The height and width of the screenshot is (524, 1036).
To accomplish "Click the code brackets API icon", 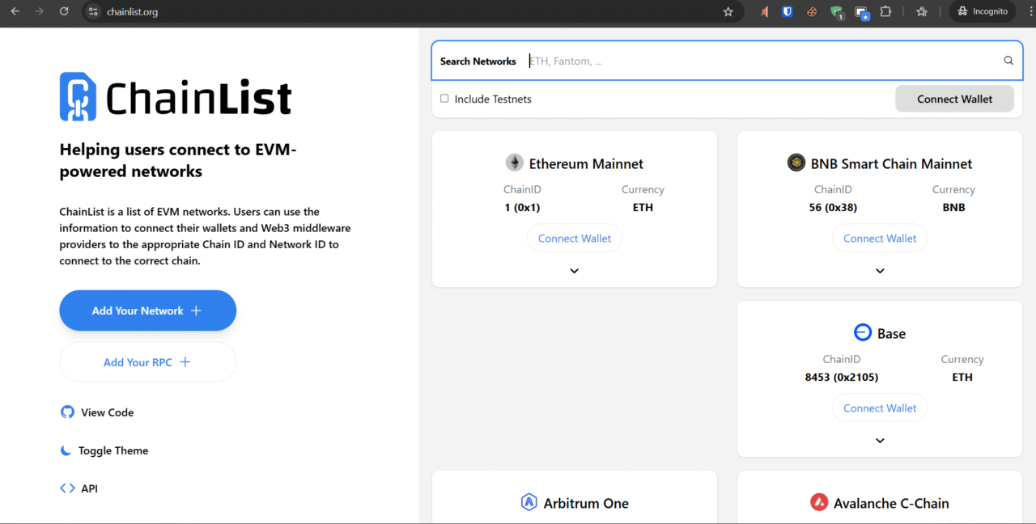I will pos(67,488).
